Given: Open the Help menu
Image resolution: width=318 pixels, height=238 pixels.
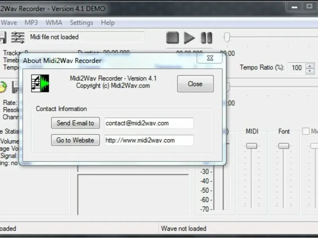Looking at the screenshot, I should point(108,23).
